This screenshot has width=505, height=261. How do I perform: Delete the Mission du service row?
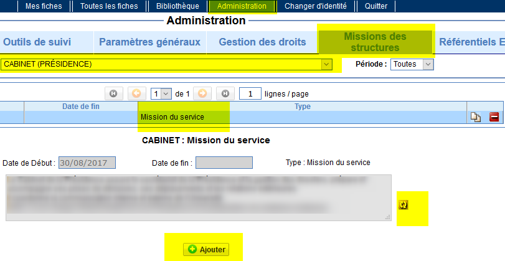(x=494, y=117)
